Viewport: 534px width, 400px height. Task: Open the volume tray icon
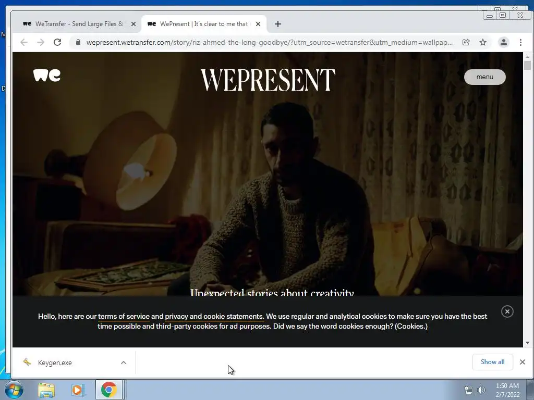point(481,390)
